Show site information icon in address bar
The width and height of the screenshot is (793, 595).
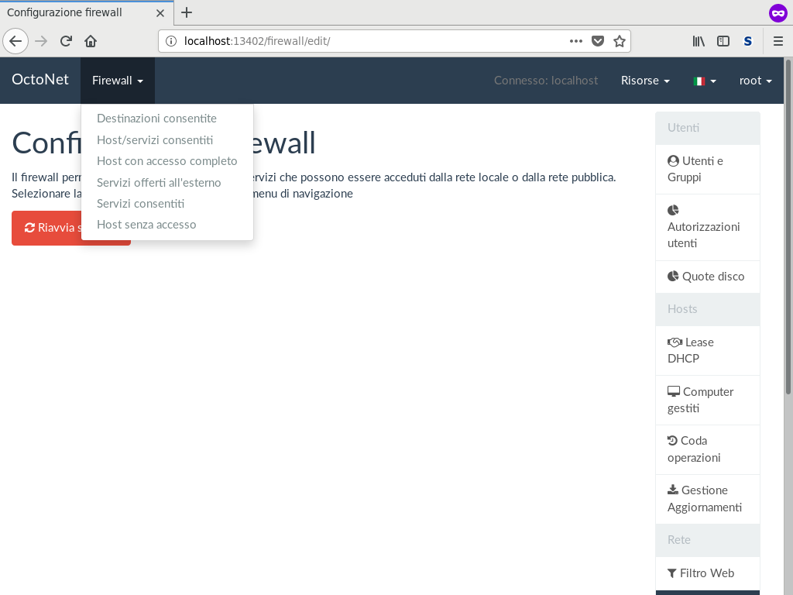tap(171, 41)
